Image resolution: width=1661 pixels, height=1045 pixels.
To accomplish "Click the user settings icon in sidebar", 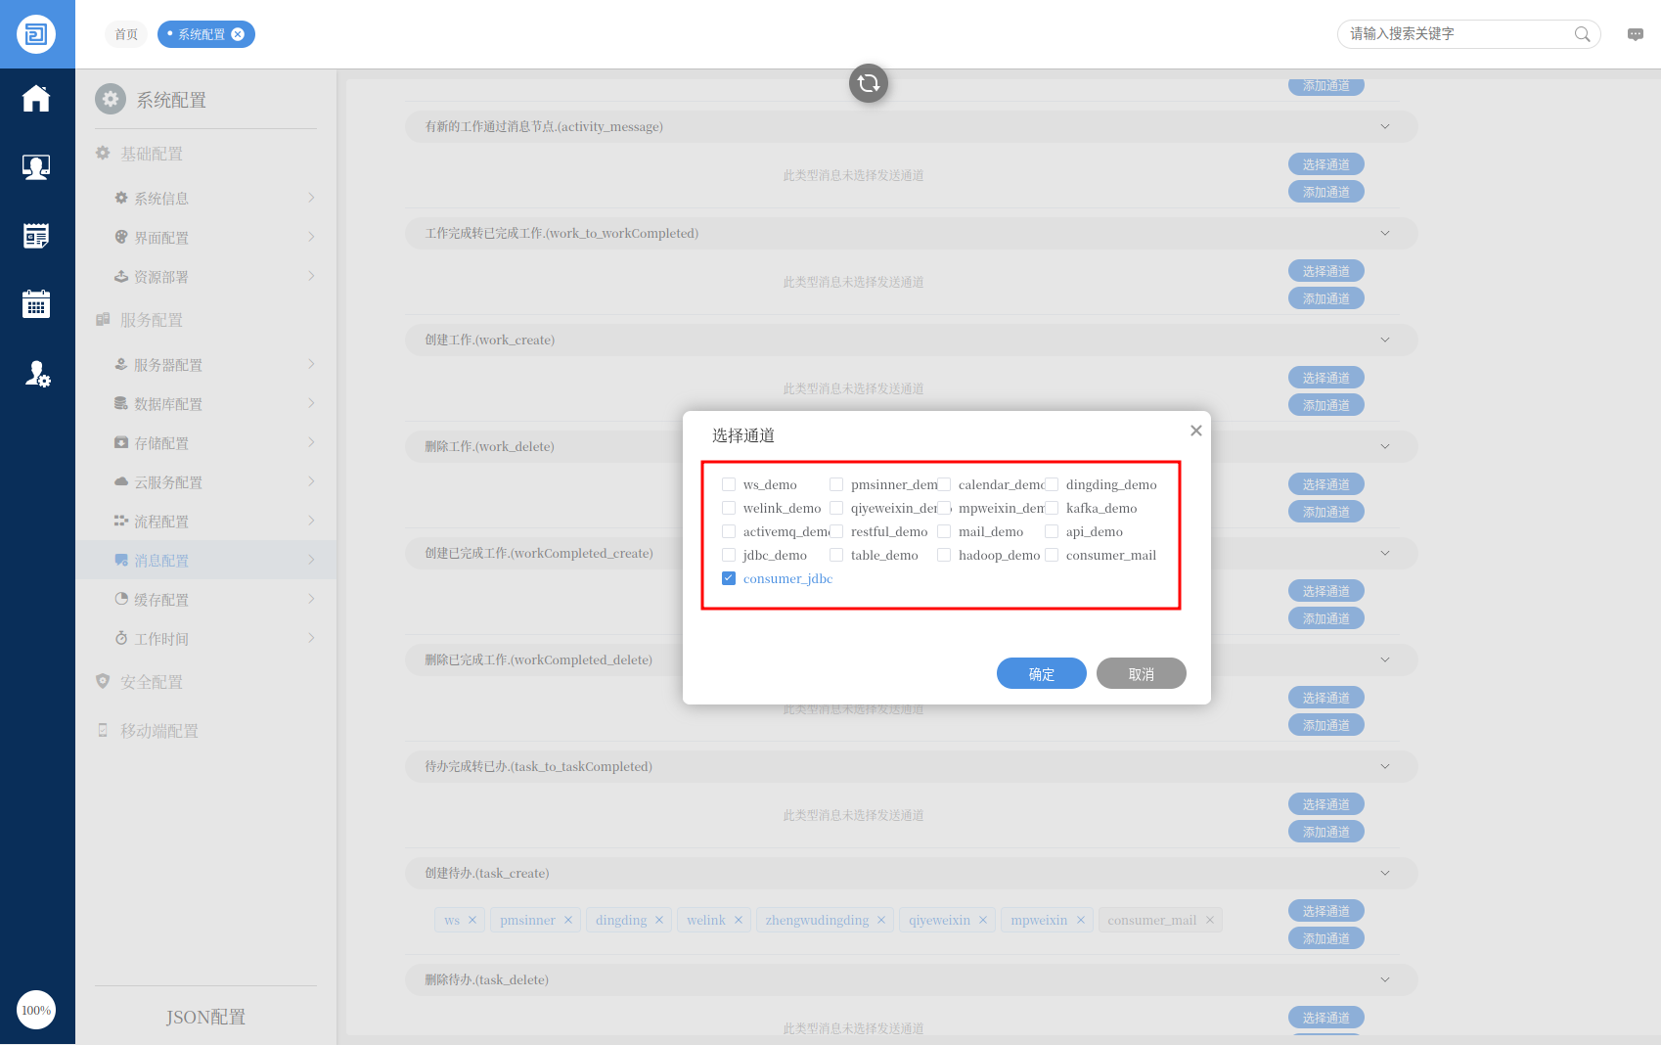I will point(37,374).
